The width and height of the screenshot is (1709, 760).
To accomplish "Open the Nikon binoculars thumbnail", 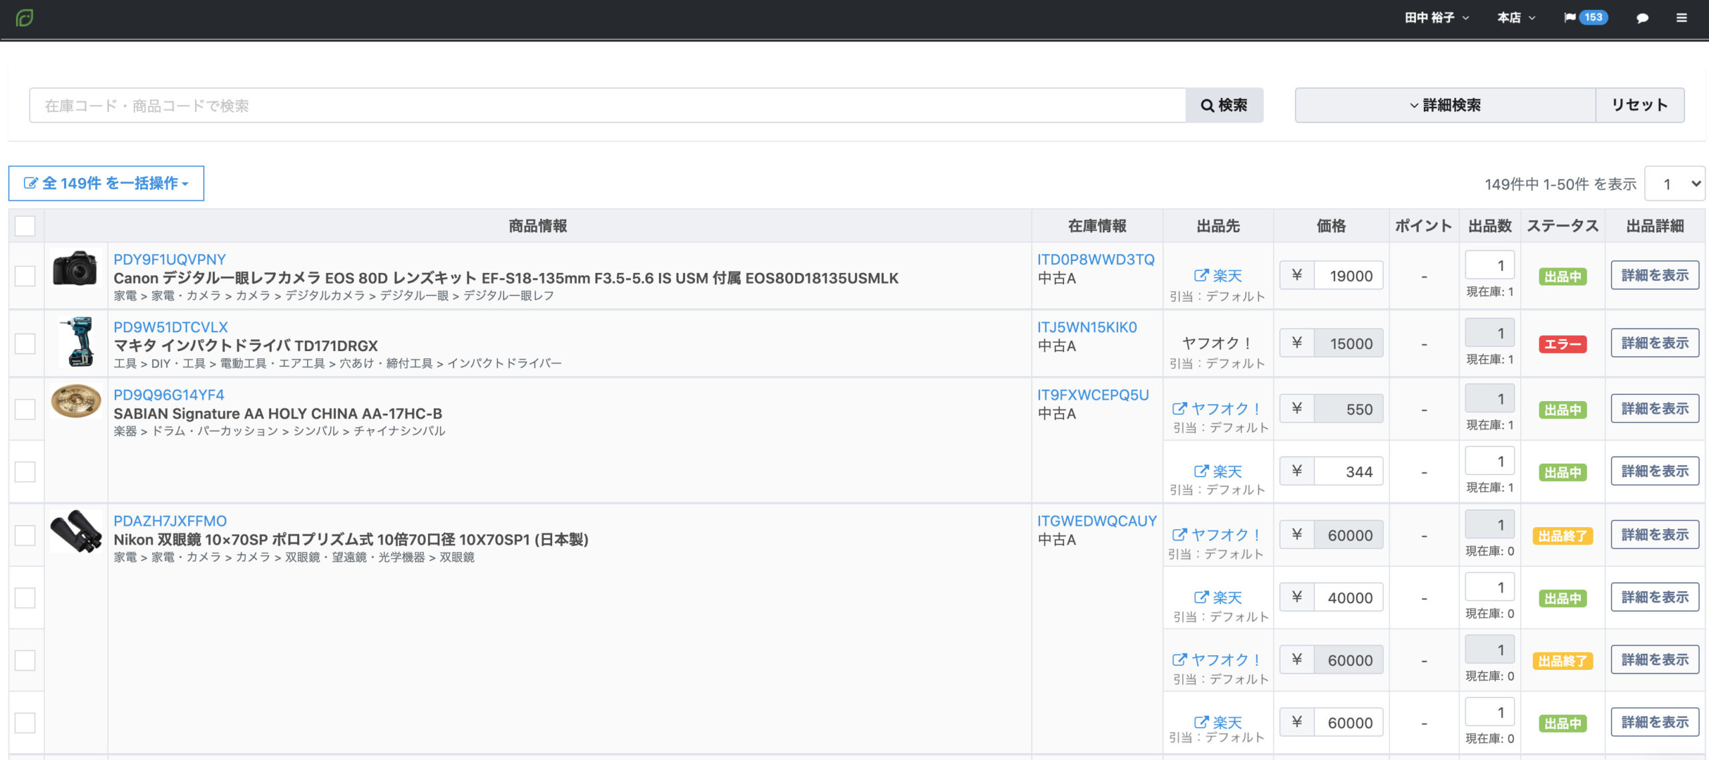I will click(75, 531).
